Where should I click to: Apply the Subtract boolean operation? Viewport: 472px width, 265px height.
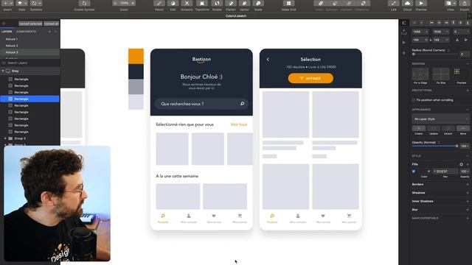[x=334, y=4]
